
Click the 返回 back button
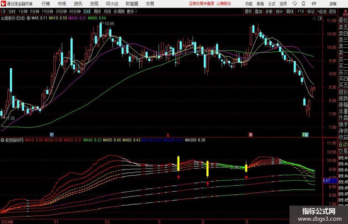point(332,11)
